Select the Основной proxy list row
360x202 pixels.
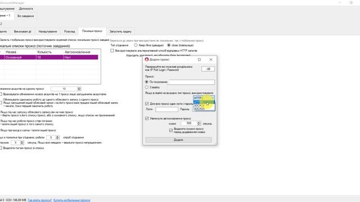point(49,57)
